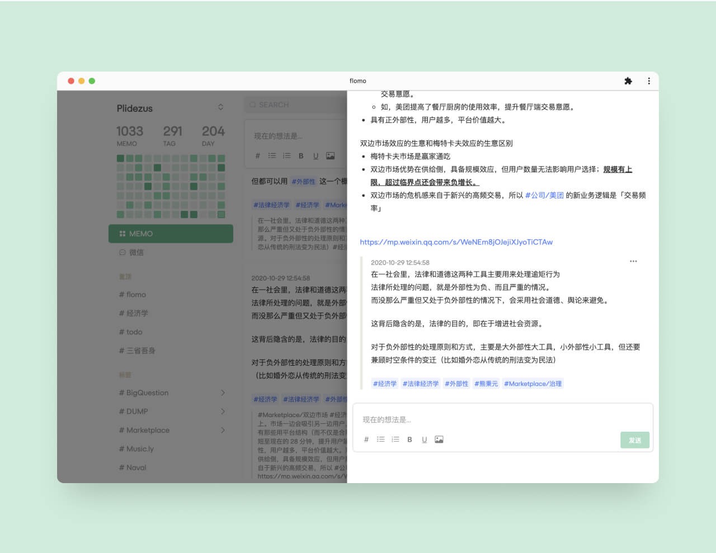This screenshot has height=553, width=716.
Task: Open the pinned # flomo tag
Action: (133, 295)
